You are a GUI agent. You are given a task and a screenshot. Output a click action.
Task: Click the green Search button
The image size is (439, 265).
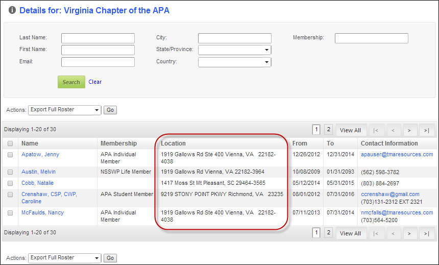click(71, 82)
